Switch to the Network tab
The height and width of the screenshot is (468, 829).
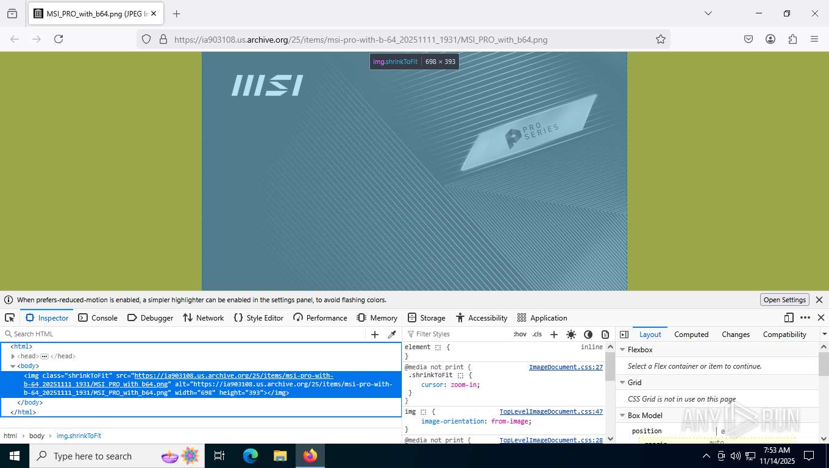(204, 318)
